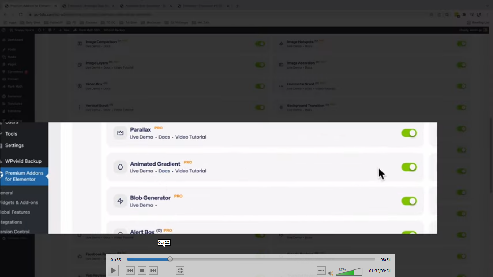Open the Parallax Video Tutorial link
493x277 pixels.
pos(191,137)
